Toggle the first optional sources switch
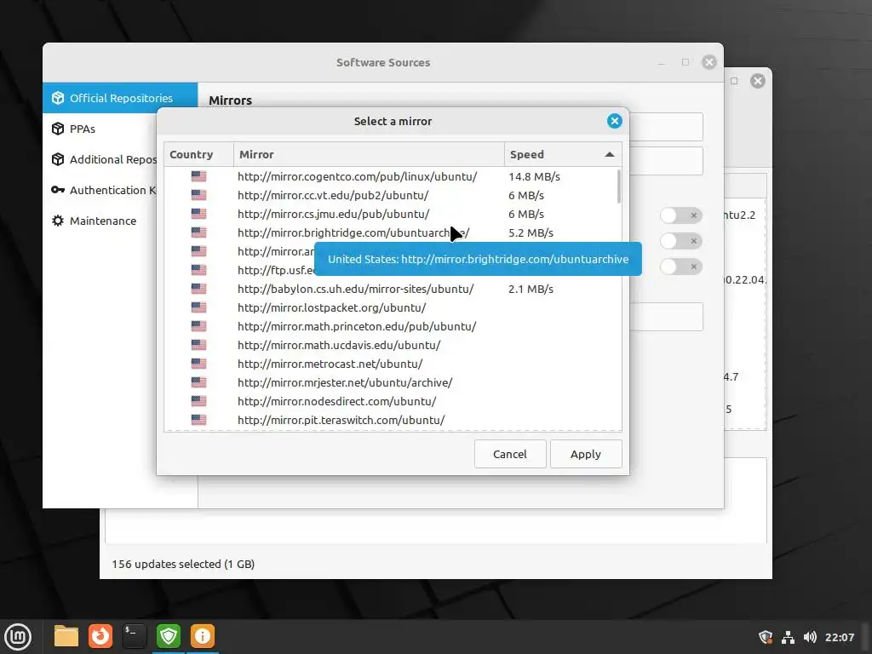 [x=680, y=215]
